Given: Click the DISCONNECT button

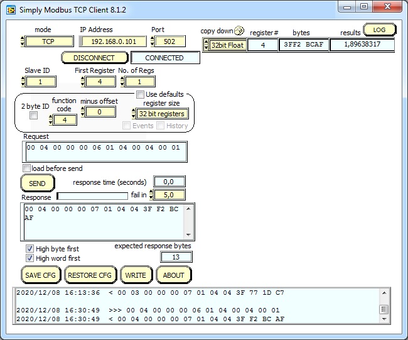Looking at the screenshot, I should [x=94, y=58].
